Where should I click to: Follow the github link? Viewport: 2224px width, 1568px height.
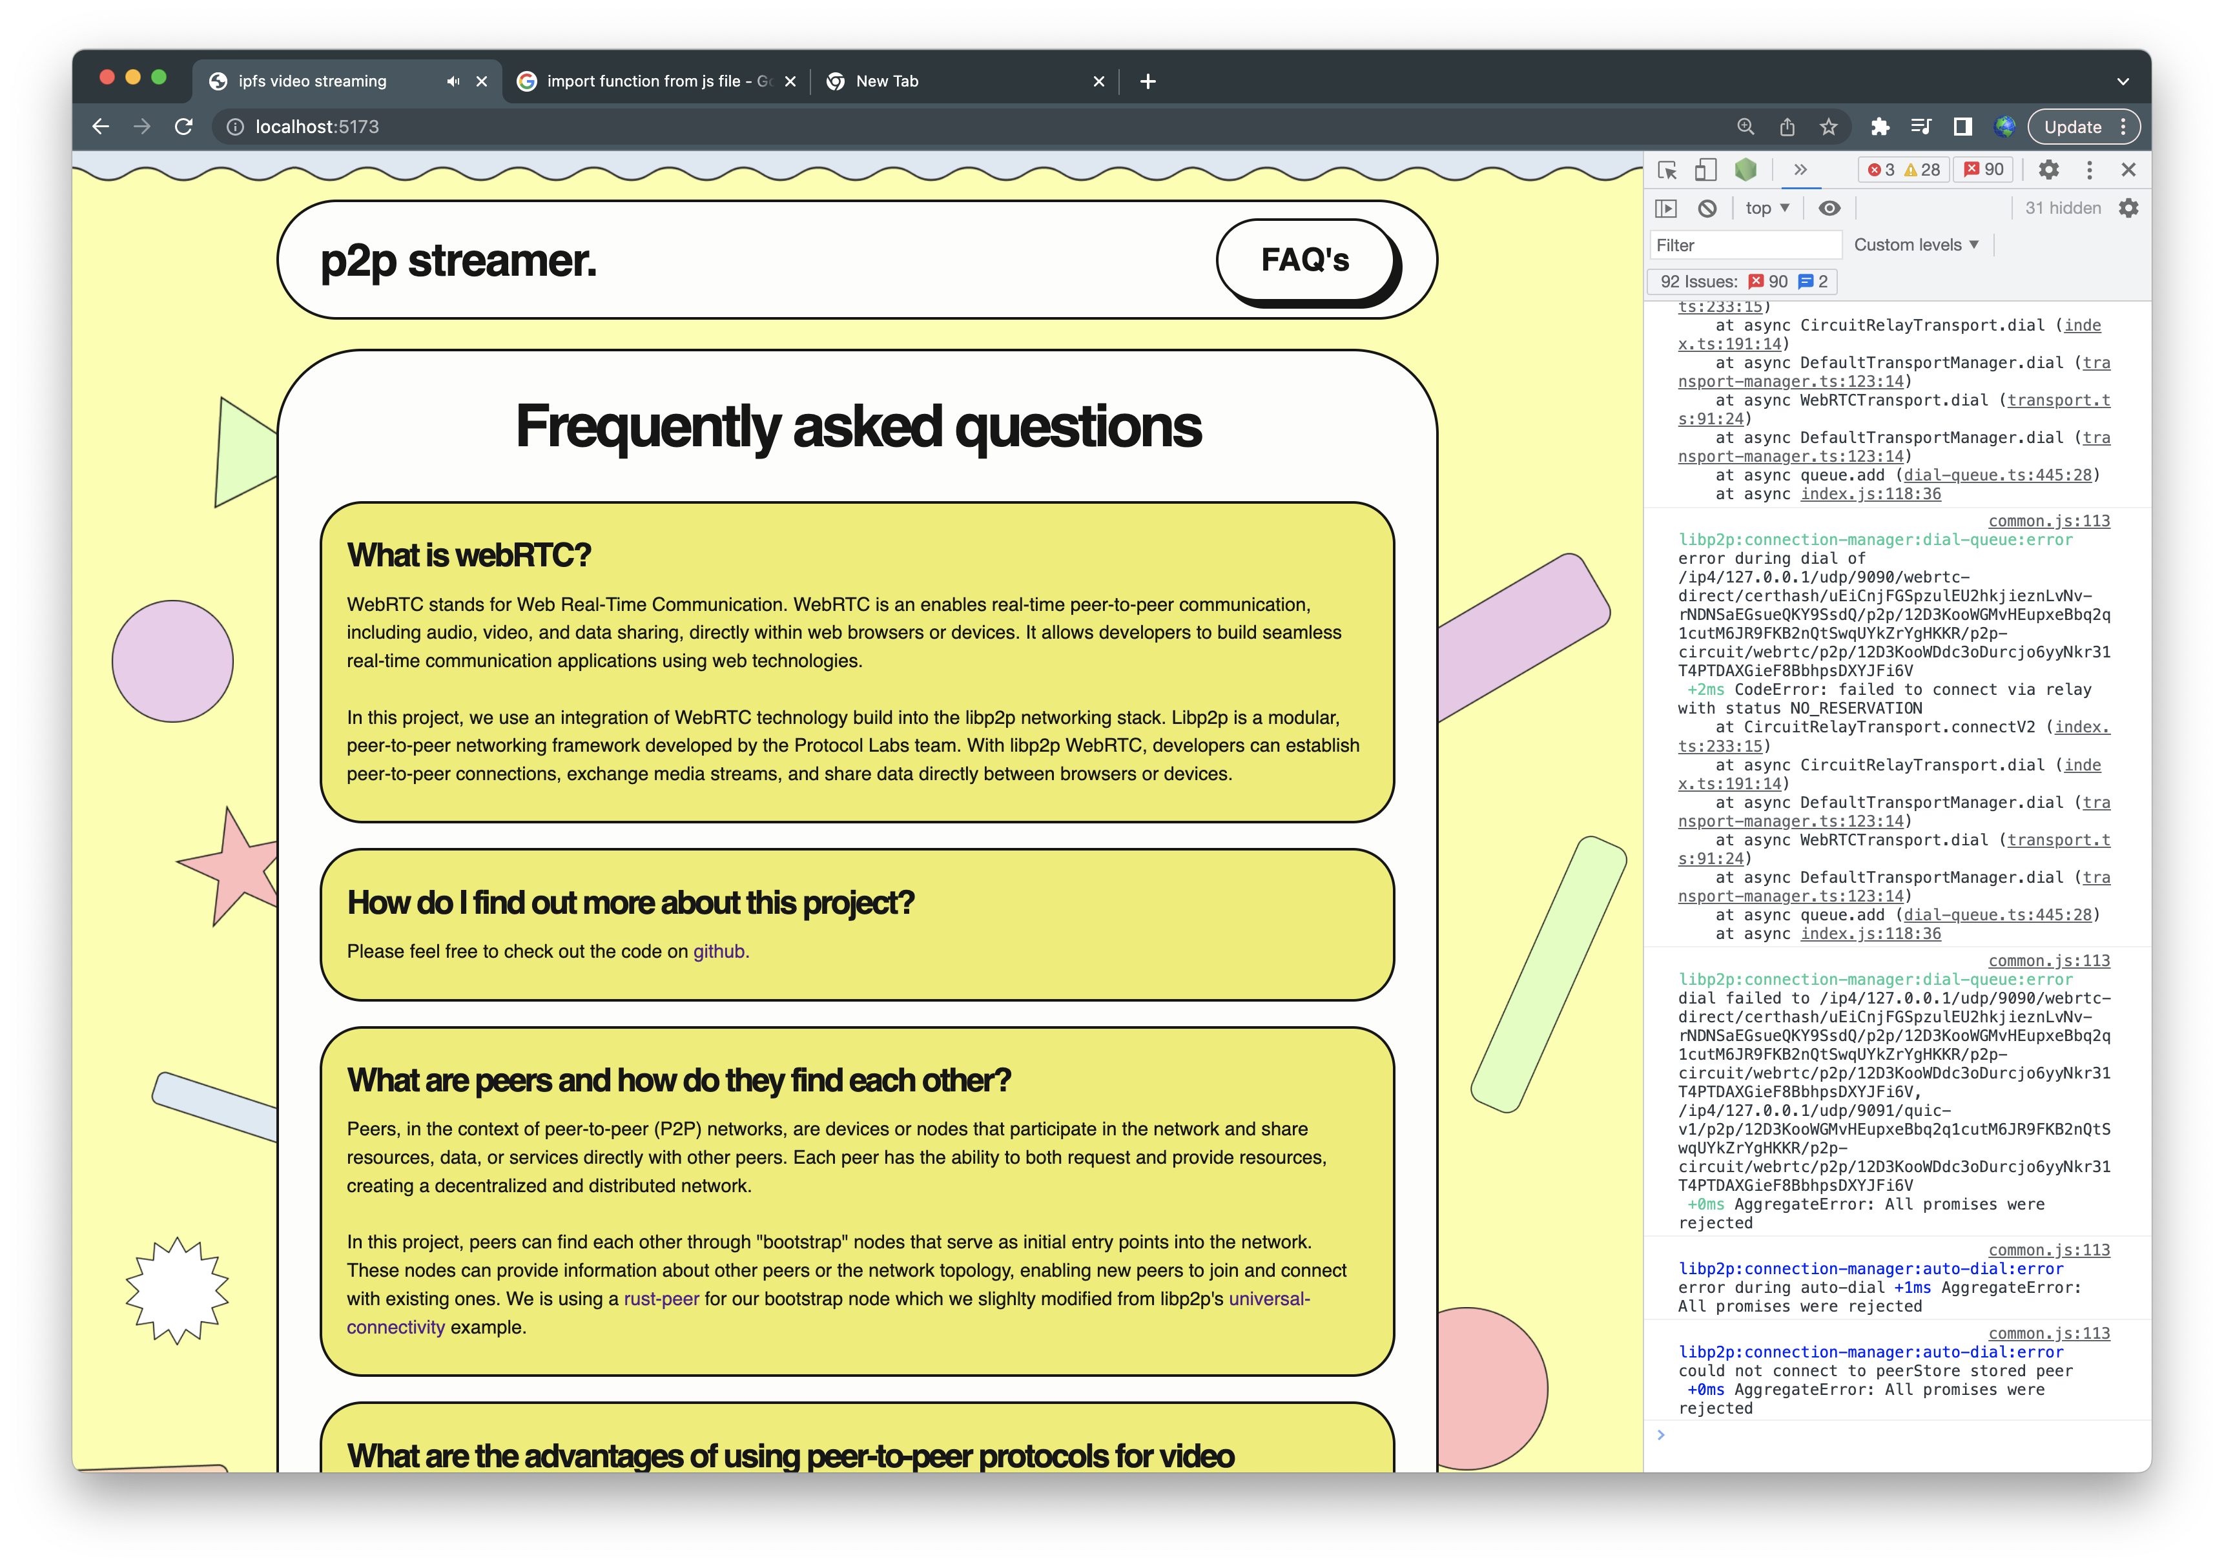tap(719, 951)
